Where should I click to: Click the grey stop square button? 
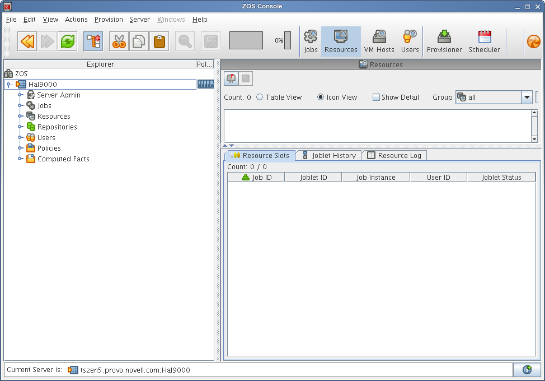coord(246,78)
